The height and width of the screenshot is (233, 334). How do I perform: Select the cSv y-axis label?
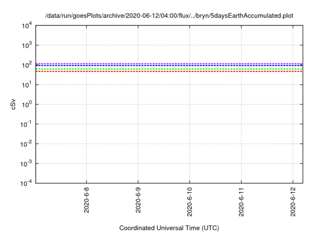tap(13, 104)
